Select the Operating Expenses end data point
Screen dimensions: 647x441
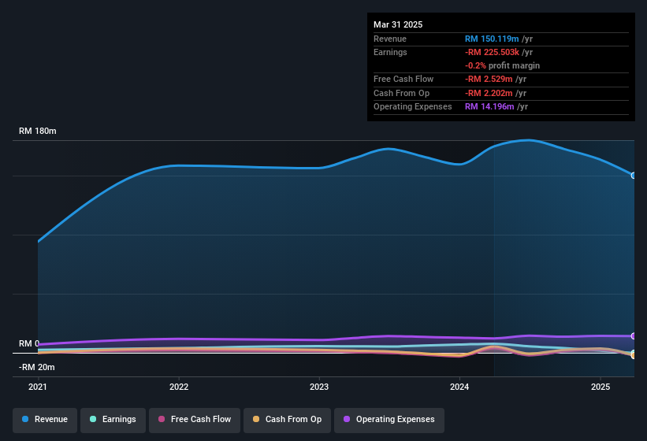tap(634, 336)
